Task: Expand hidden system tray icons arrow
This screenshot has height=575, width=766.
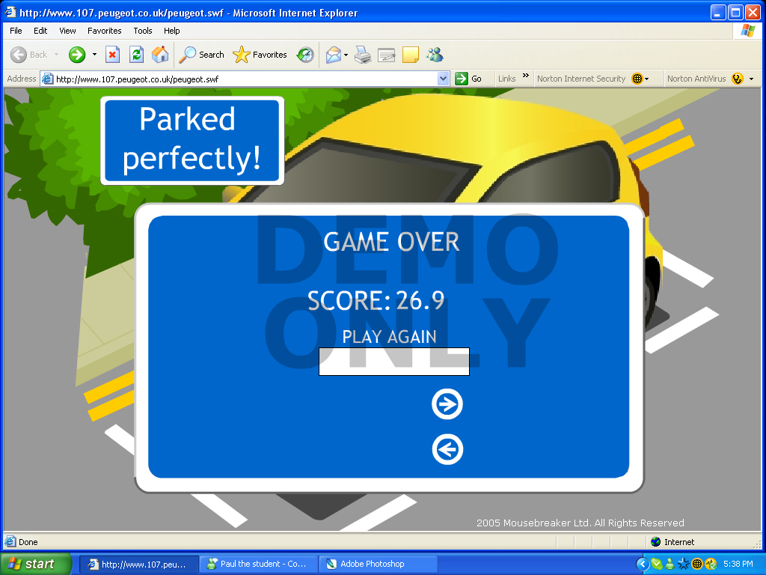Action: click(643, 565)
